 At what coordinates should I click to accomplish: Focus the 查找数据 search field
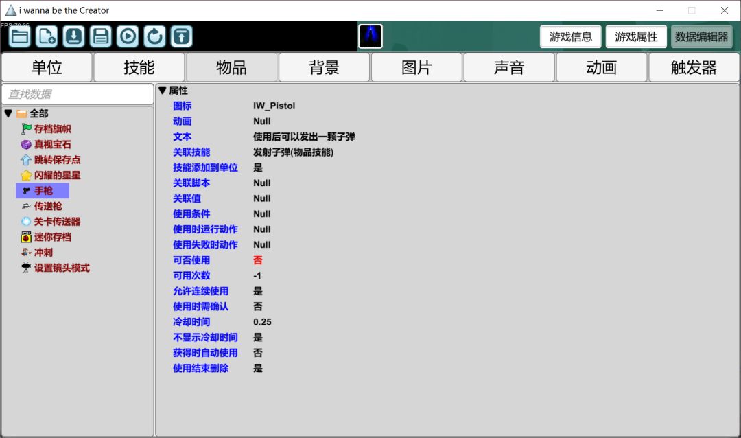point(78,94)
